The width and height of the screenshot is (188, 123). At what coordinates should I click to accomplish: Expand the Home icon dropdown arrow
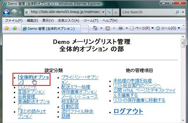click(x=101, y=28)
